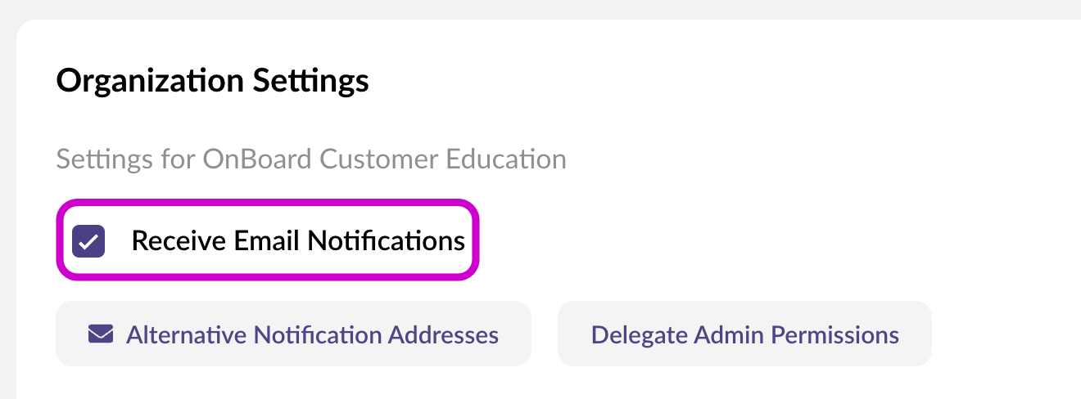Viewport: 1081px width, 399px height.
Task: Click the Delegate Admin Permissions button text
Action: click(x=745, y=334)
